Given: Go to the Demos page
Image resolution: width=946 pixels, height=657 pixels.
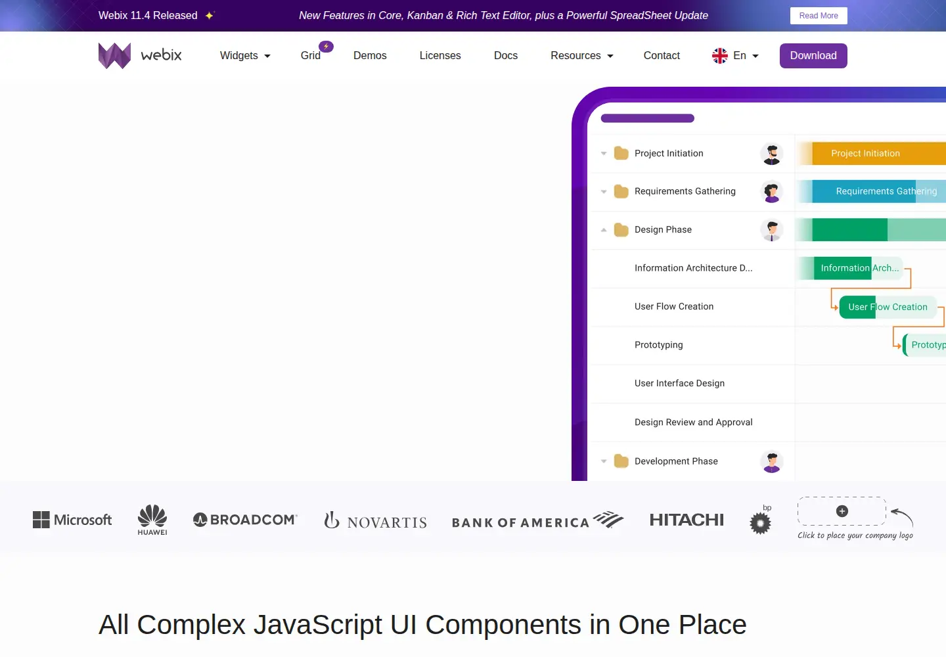Looking at the screenshot, I should tap(370, 56).
